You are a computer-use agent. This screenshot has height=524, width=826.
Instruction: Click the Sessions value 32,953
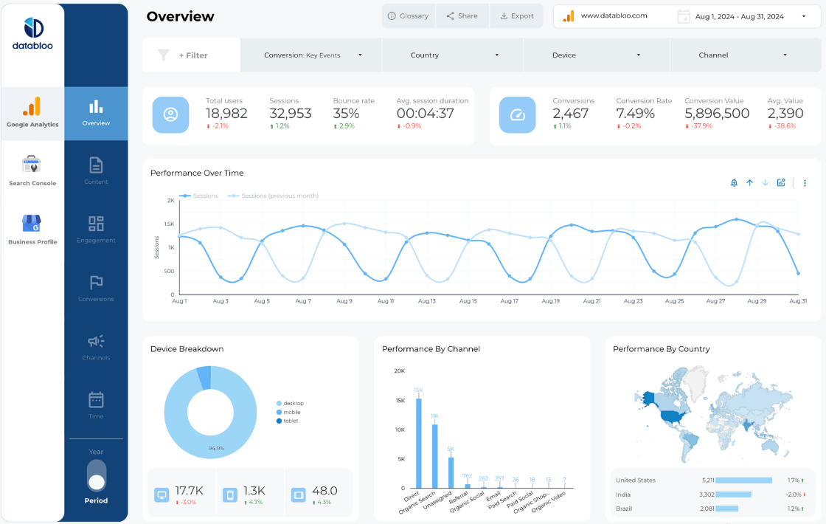[291, 114]
